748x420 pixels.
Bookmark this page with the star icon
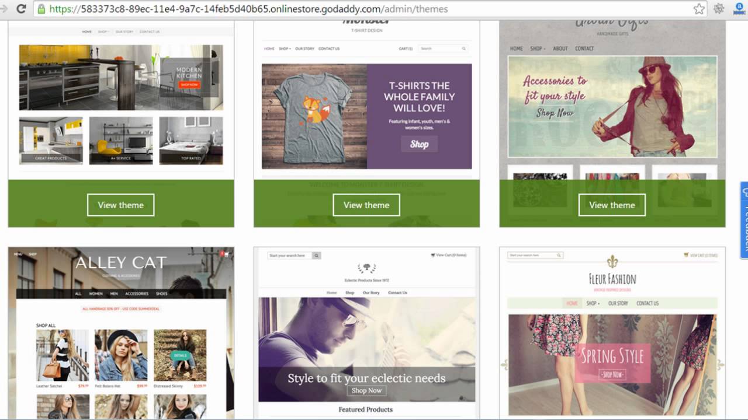(699, 9)
